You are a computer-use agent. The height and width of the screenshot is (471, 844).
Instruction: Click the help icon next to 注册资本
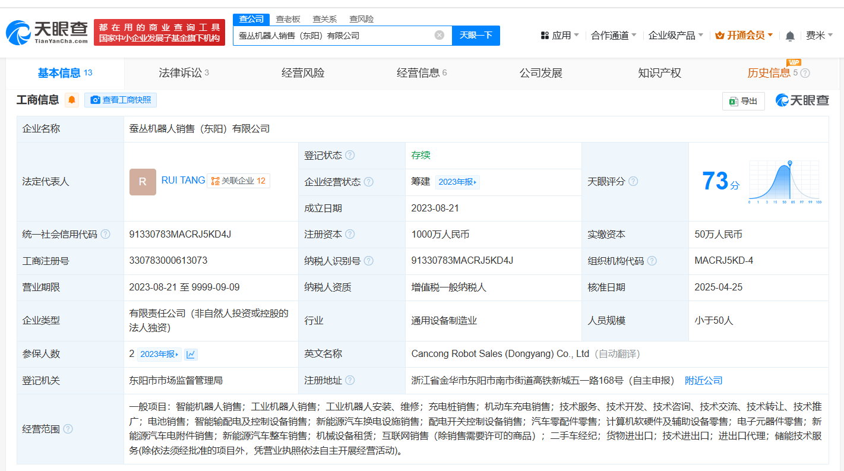[x=350, y=234]
